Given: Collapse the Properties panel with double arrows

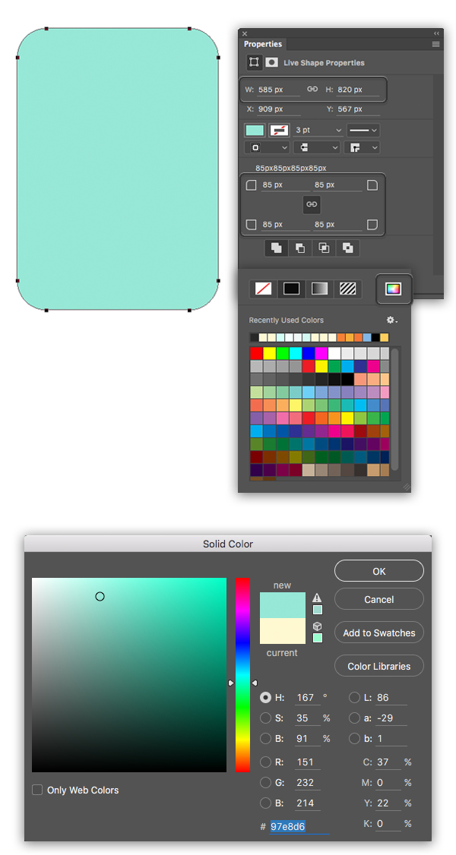Looking at the screenshot, I should pyautogui.click(x=436, y=33).
